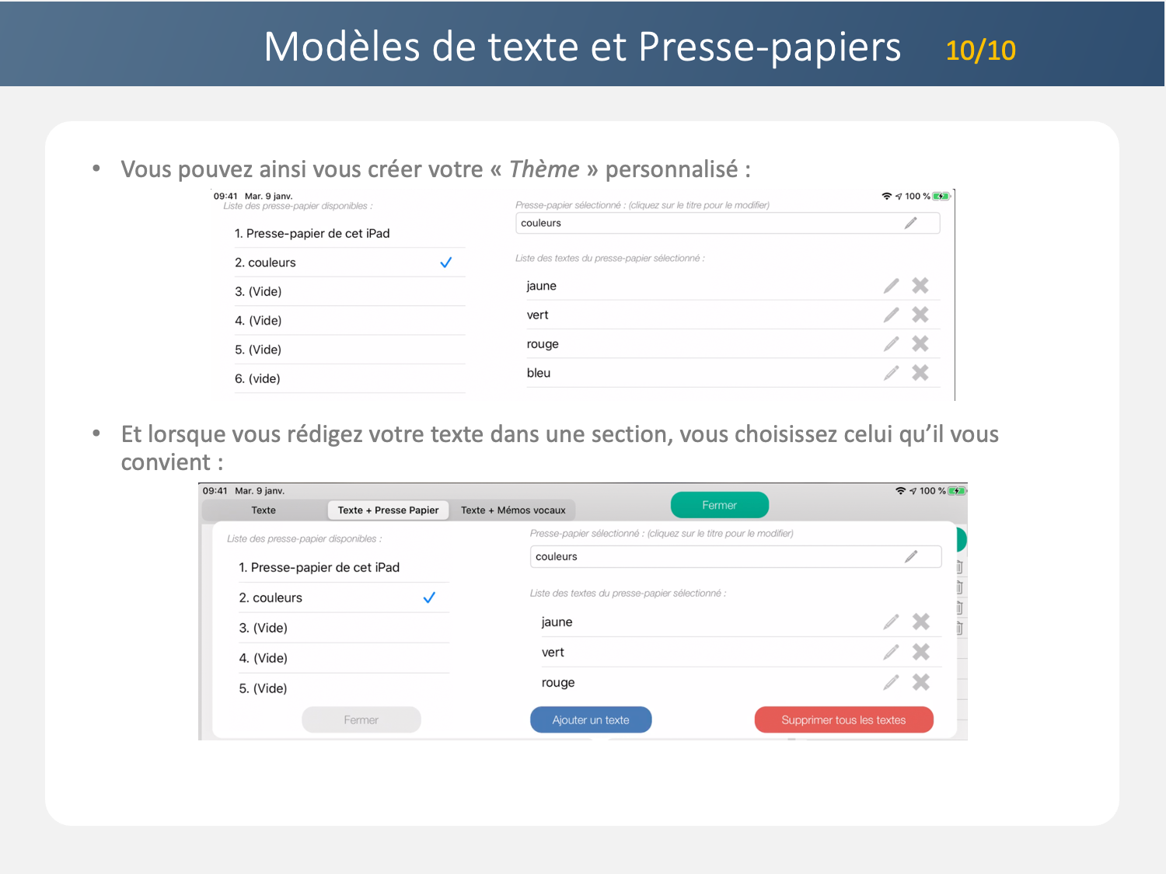Click the blue "Ajouter un texte" button
Viewport: 1166px width, 874px height.
[x=591, y=720]
